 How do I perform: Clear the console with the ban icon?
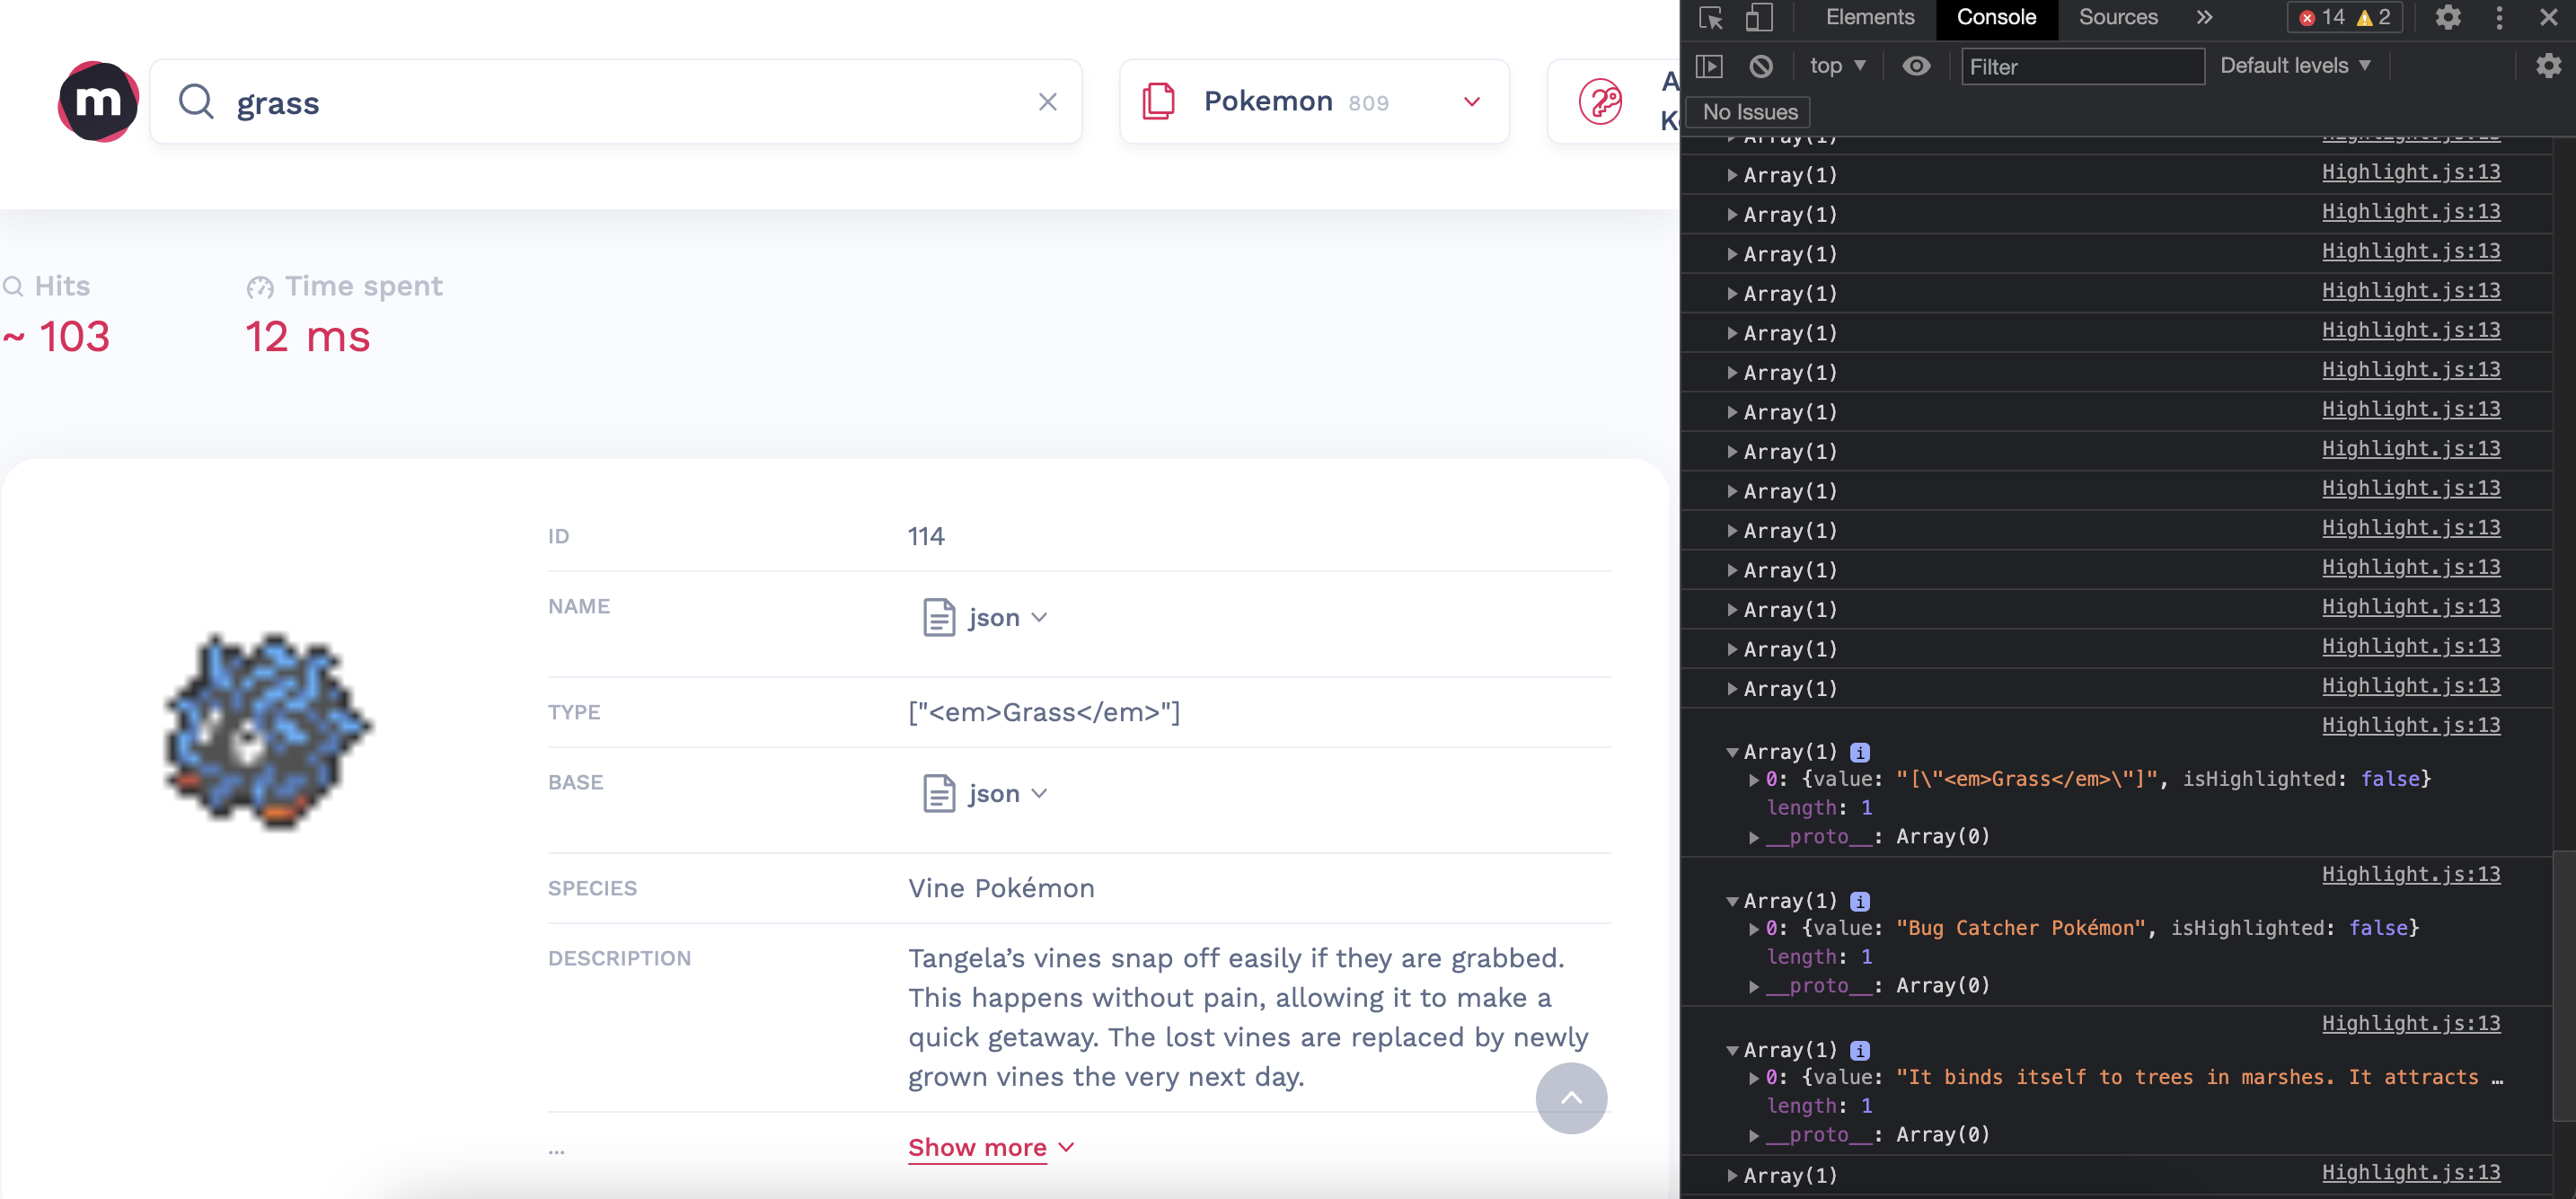point(1761,66)
